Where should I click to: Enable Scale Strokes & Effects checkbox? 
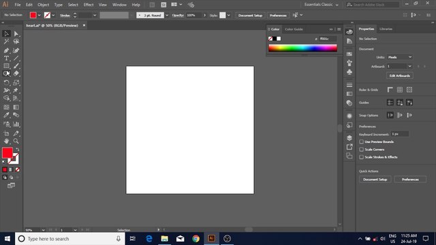[x=362, y=157]
